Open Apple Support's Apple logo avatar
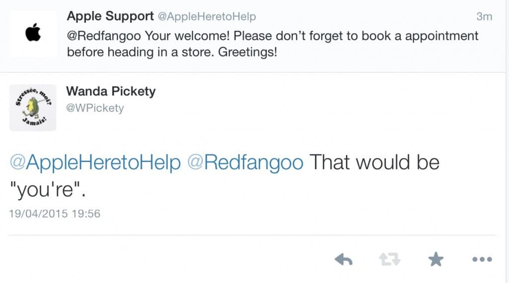The image size is (509, 283). tap(33, 34)
